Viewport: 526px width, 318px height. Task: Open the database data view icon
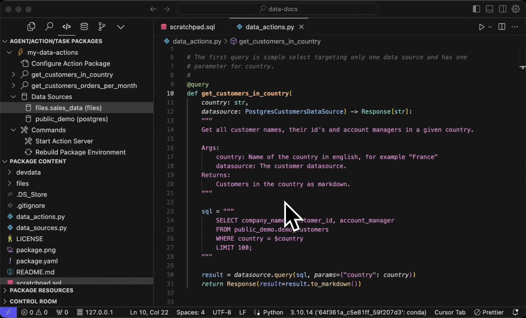84,27
